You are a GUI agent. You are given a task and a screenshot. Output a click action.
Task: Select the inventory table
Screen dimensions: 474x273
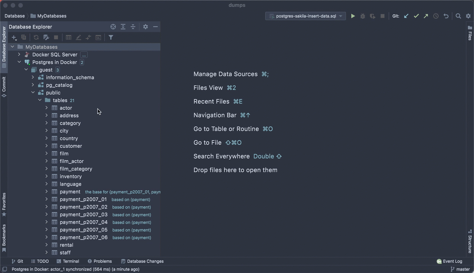[x=70, y=176]
